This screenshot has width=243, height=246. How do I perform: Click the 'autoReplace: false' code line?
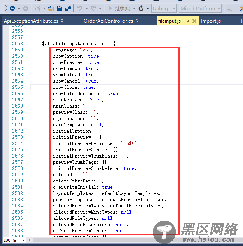pos(78,100)
